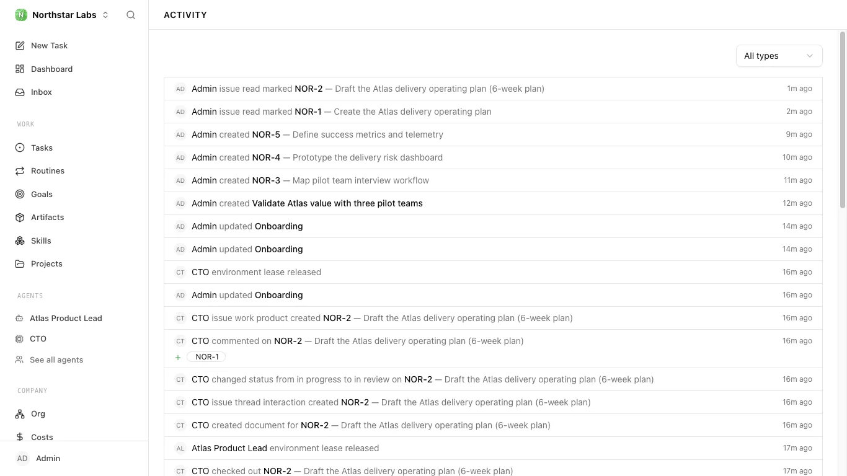The width and height of the screenshot is (847, 476).
Task: Open the Costs dollar-sign icon
Action: 20,437
